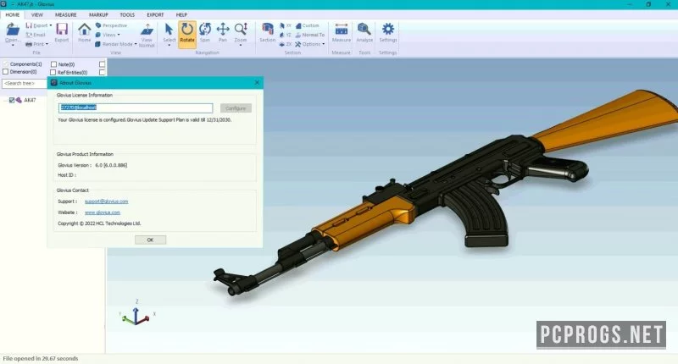Screen dimensions: 678x364
Task: Switch to the HELP ribbon tab
Action: click(181, 14)
